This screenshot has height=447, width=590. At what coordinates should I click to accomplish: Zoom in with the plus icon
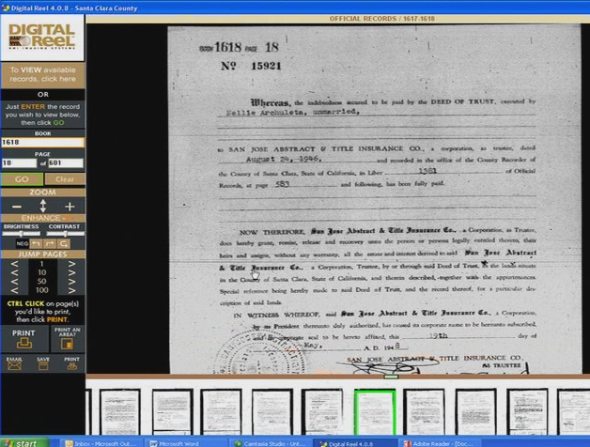point(70,207)
